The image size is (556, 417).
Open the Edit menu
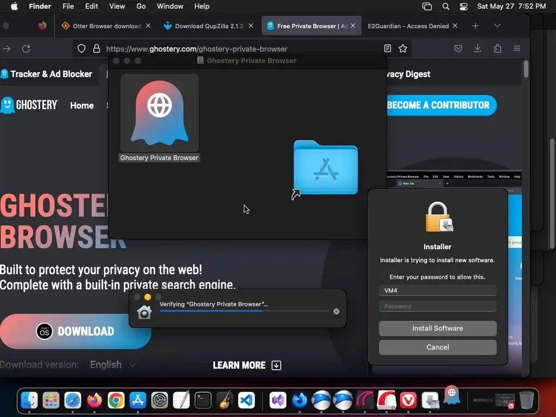[x=91, y=7]
